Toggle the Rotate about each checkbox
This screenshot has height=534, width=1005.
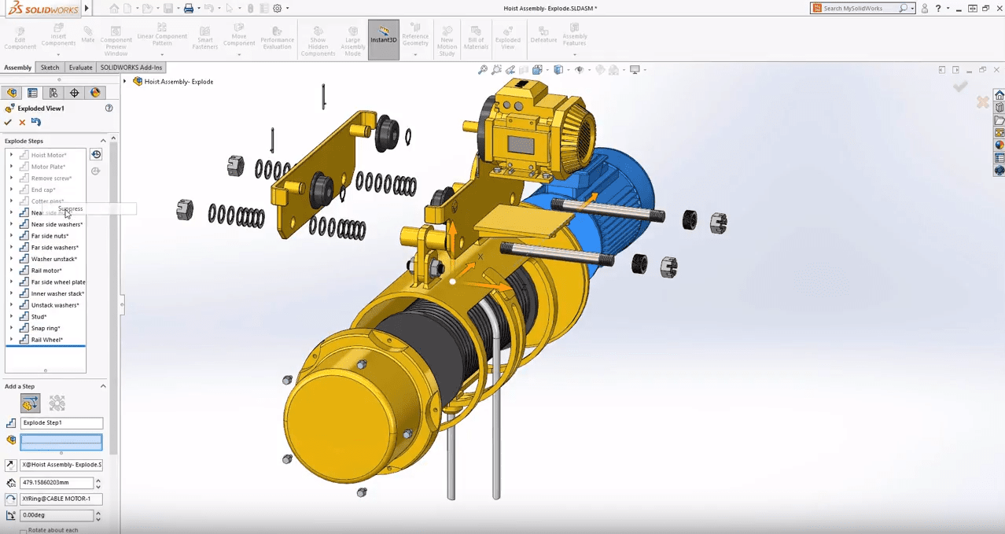[x=24, y=531]
